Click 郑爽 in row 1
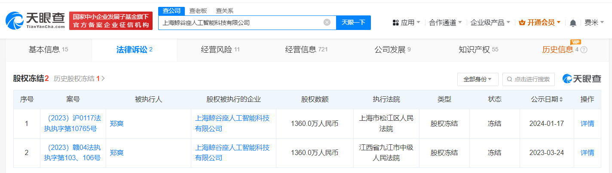This screenshot has width=612, height=173. 116,123
